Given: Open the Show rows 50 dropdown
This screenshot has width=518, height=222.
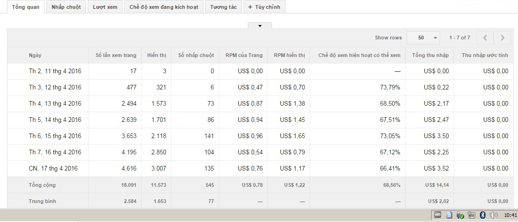Looking at the screenshot, I should tap(423, 38).
